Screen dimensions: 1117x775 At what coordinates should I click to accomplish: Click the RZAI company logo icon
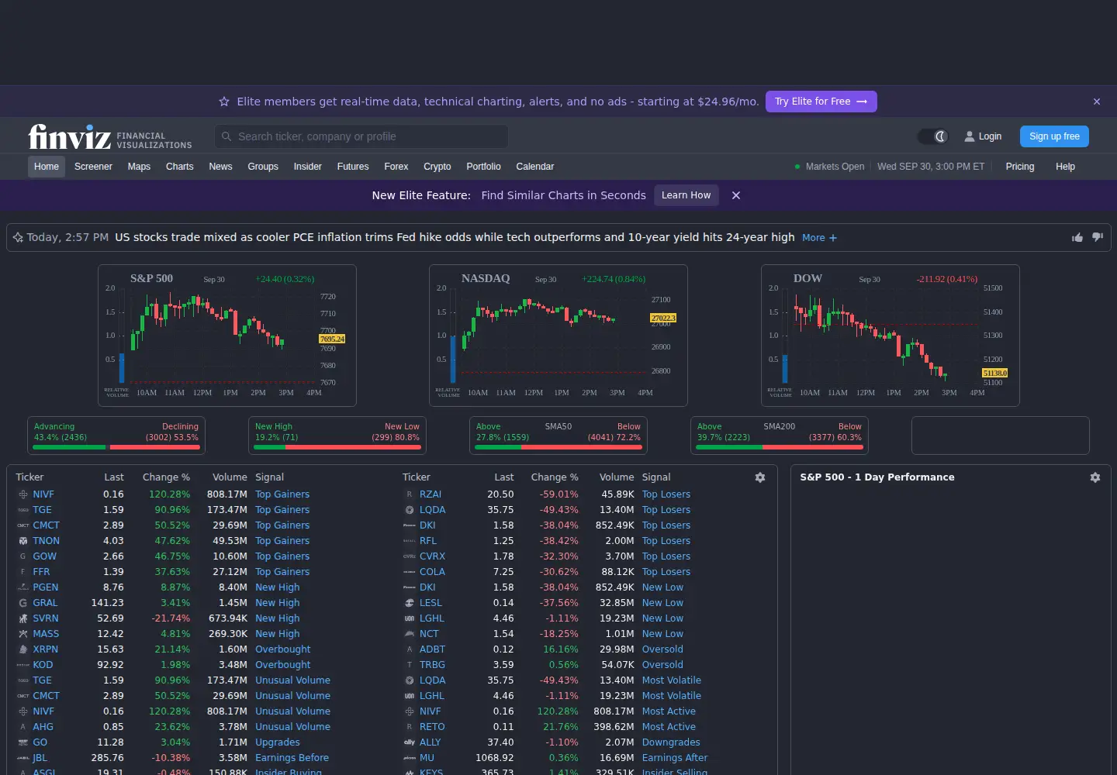(410, 494)
